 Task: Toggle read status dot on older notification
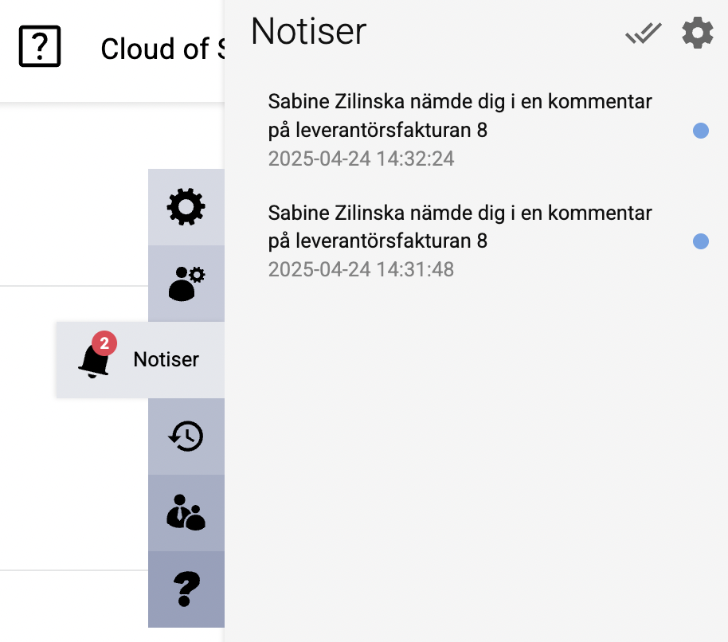pyautogui.click(x=701, y=241)
